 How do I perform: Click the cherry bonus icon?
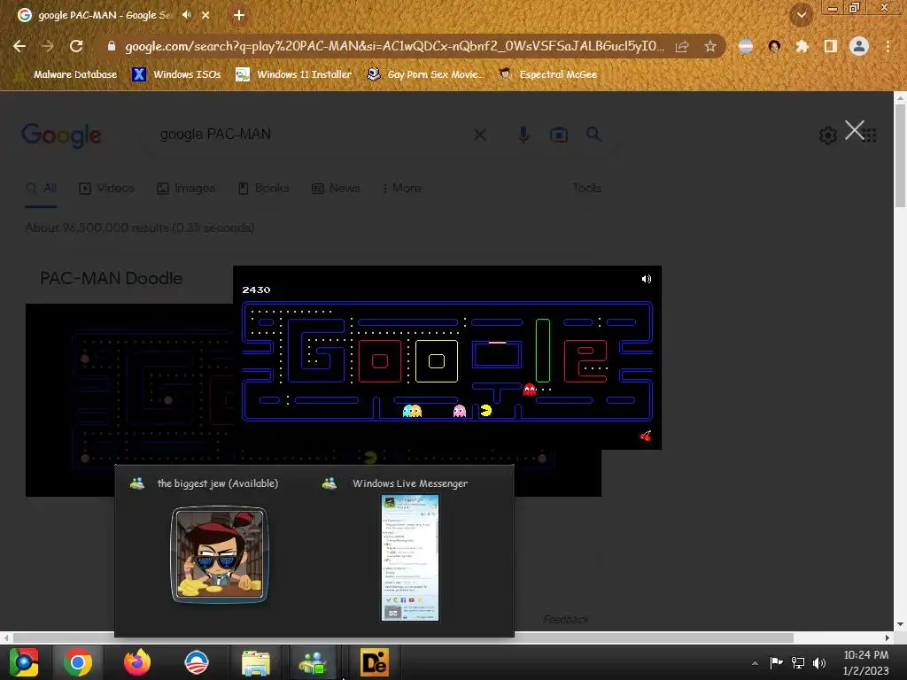coord(646,436)
